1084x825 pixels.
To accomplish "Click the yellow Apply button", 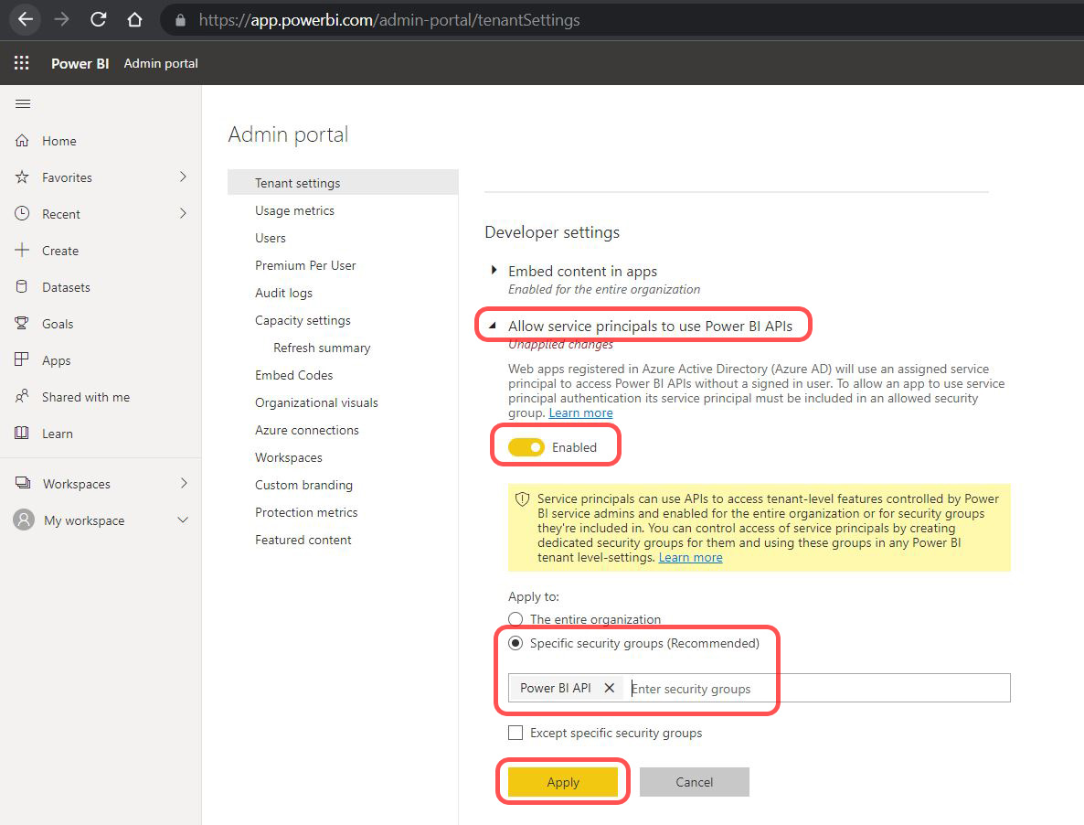I will pos(563,782).
